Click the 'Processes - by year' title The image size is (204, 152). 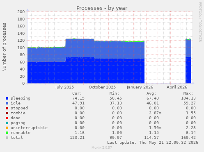pos(102,8)
